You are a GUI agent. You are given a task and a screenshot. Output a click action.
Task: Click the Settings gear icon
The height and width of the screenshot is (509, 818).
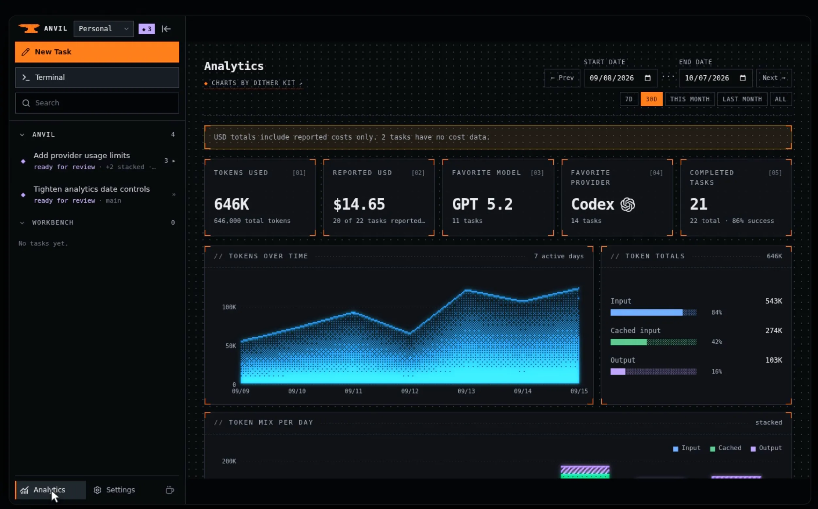point(97,490)
